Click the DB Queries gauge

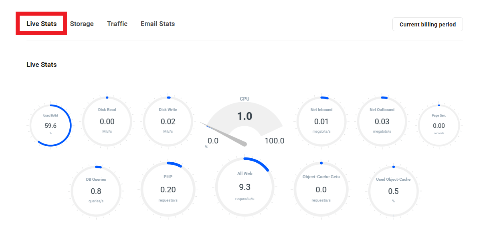pos(96,191)
